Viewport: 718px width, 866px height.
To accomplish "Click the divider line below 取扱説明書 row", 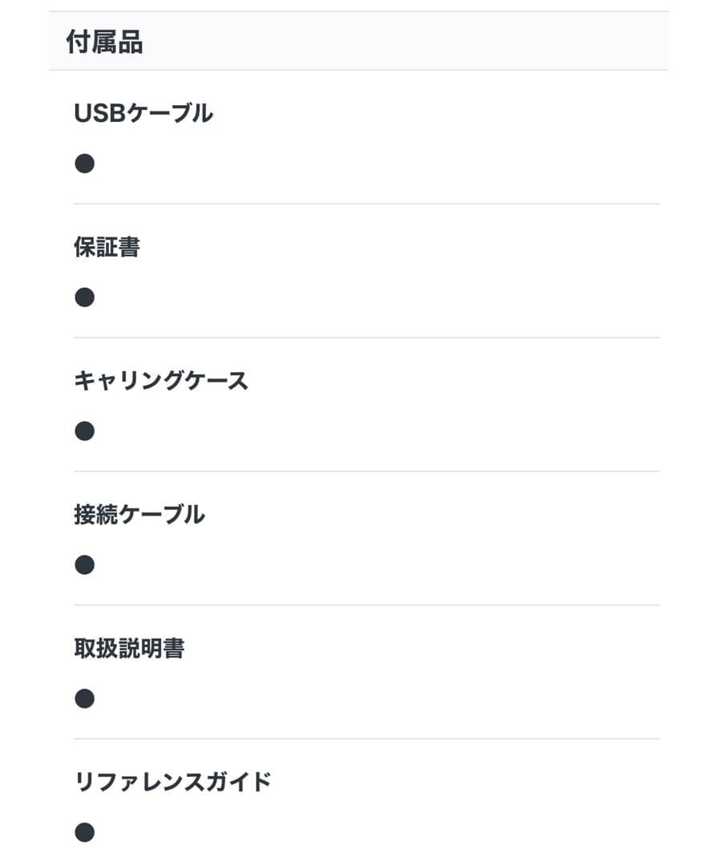I will pyautogui.click(x=367, y=739).
